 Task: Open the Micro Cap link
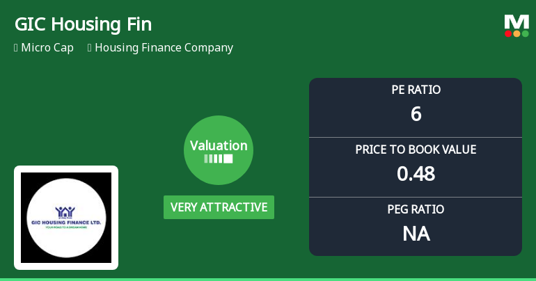[x=47, y=48]
